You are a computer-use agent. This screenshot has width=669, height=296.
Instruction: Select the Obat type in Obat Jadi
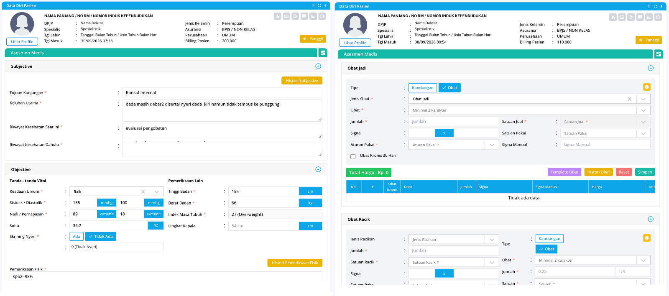tap(449, 88)
